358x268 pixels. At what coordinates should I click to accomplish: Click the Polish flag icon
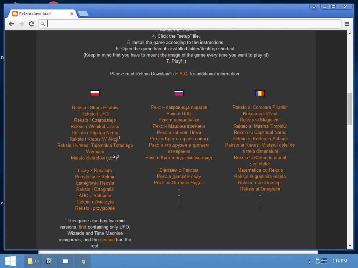pos(95,93)
